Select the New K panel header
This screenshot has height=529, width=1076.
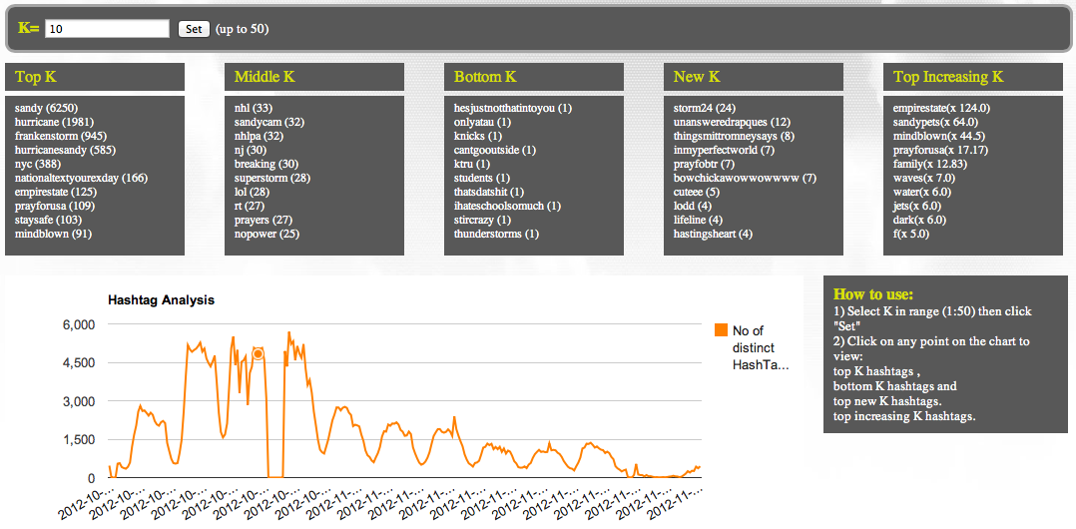click(754, 77)
